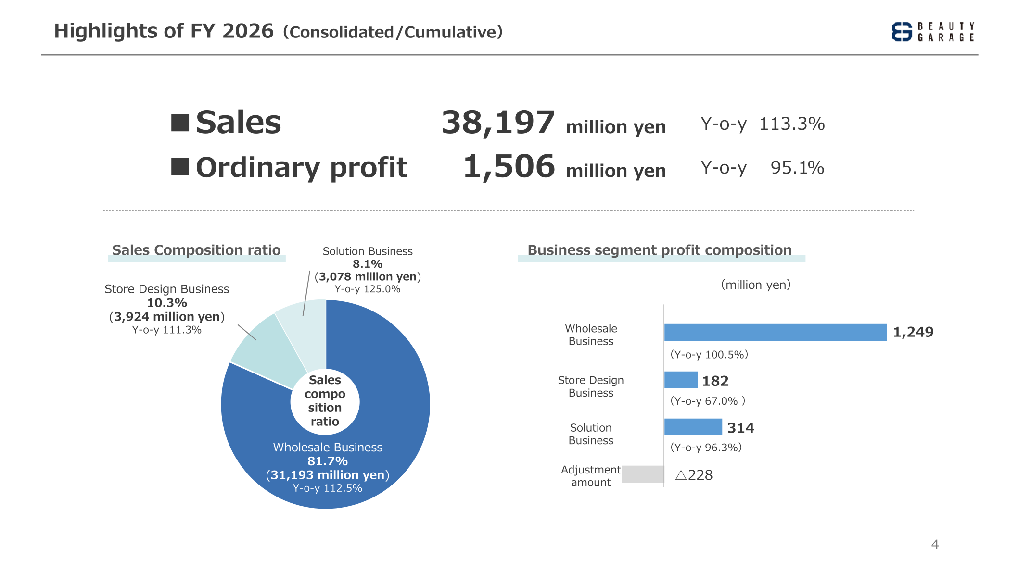Click the 182 bar value
Image resolution: width=1018 pixels, height=572 pixels.
tap(715, 381)
